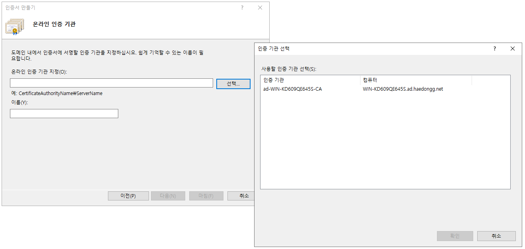Click 취소 in the 인증 기관 선택 dialog

pyautogui.click(x=496, y=236)
